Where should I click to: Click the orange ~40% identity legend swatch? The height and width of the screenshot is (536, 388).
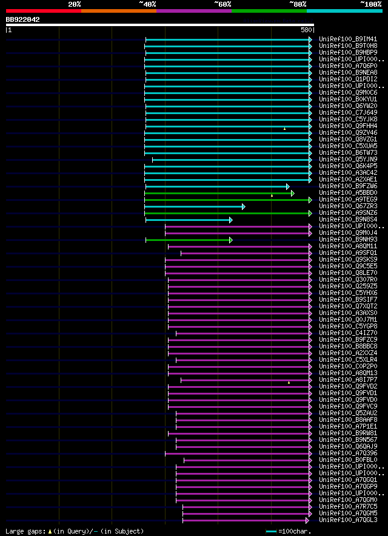click(x=119, y=11)
